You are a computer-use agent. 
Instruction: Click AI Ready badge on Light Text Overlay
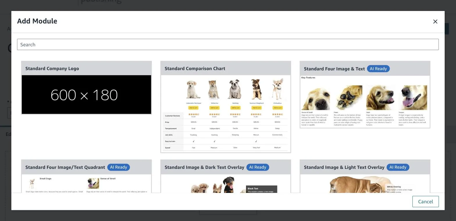[398, 167]
